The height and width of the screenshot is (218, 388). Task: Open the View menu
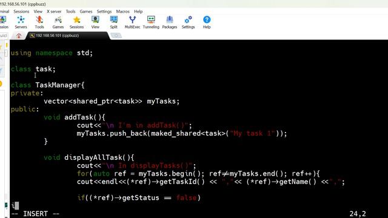pos(38,12)
